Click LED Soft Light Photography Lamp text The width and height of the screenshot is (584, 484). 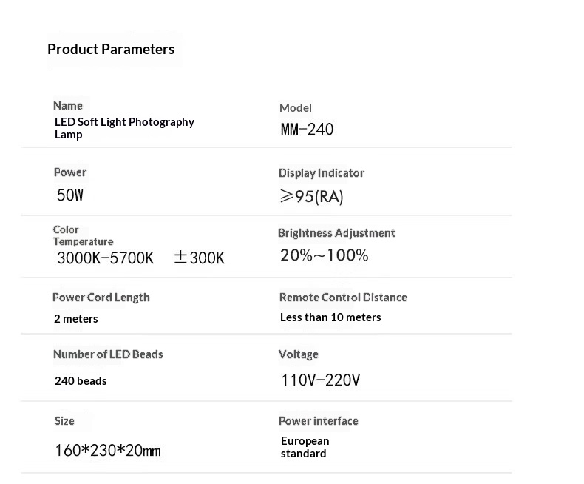124,128
